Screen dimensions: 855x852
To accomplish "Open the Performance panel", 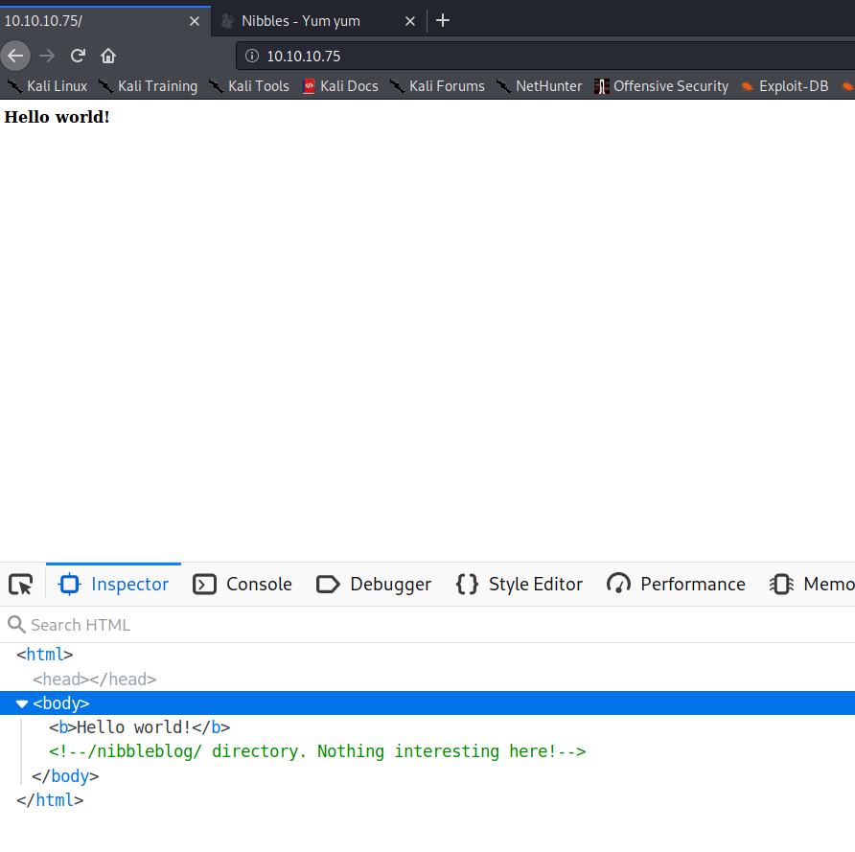I will click(x=676, y=585).
